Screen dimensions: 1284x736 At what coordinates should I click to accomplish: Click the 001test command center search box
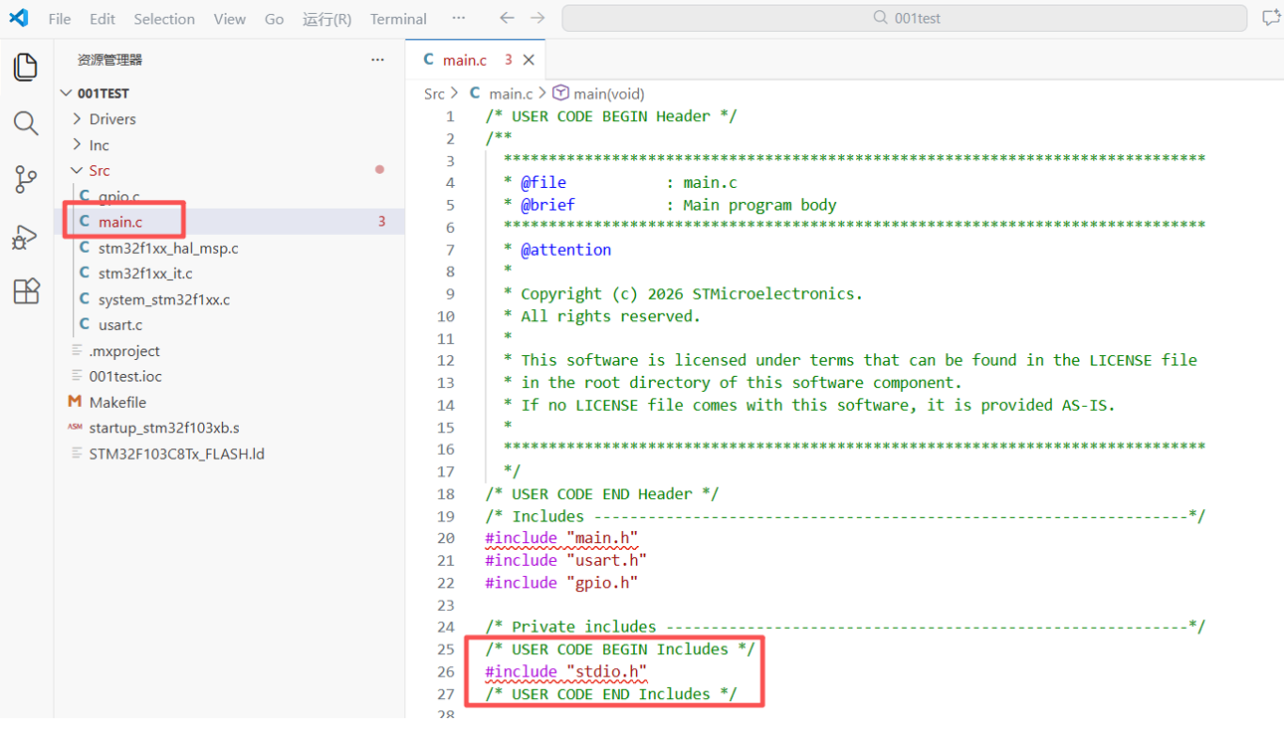pos(904,18)
